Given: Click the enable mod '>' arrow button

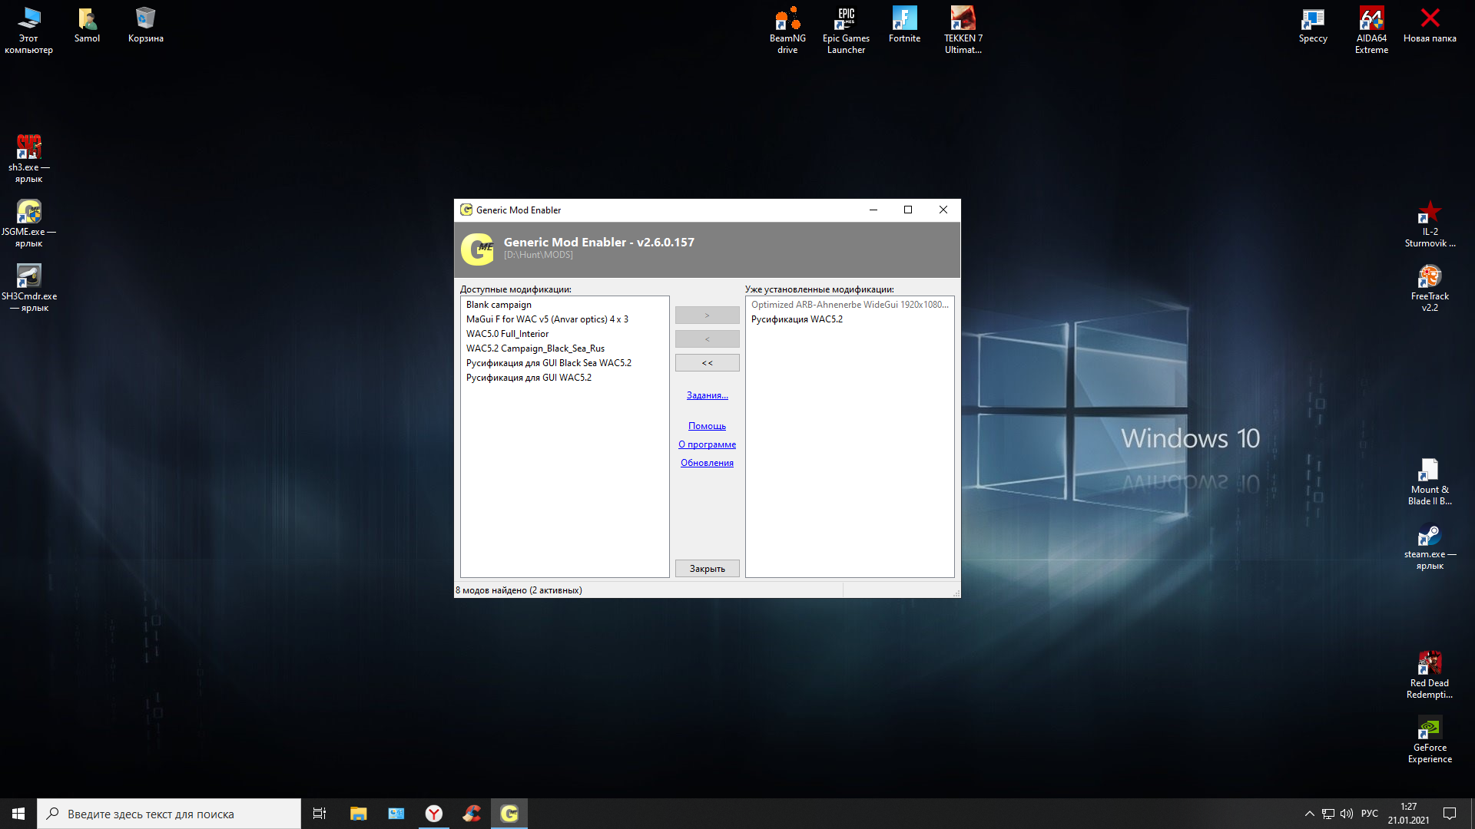Looking at the screenshot, I should click(x=707, y=315).
